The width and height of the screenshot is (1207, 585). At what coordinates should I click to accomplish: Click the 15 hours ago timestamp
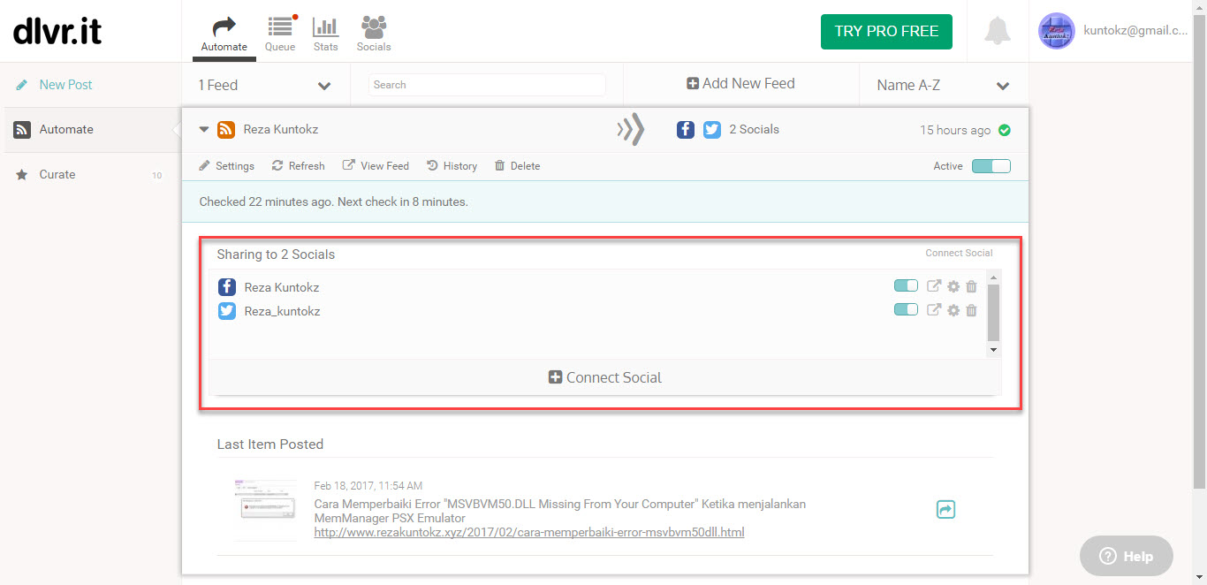(x=955, y=130)
